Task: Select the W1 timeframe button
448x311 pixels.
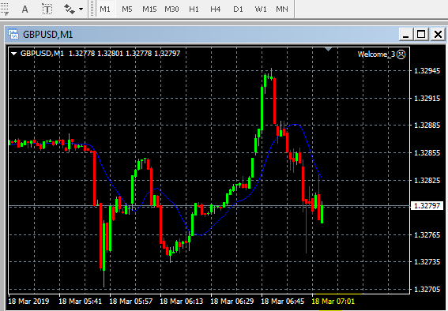Action: (x=261, y=9)
